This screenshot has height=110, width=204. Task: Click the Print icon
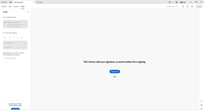point(192,6)
